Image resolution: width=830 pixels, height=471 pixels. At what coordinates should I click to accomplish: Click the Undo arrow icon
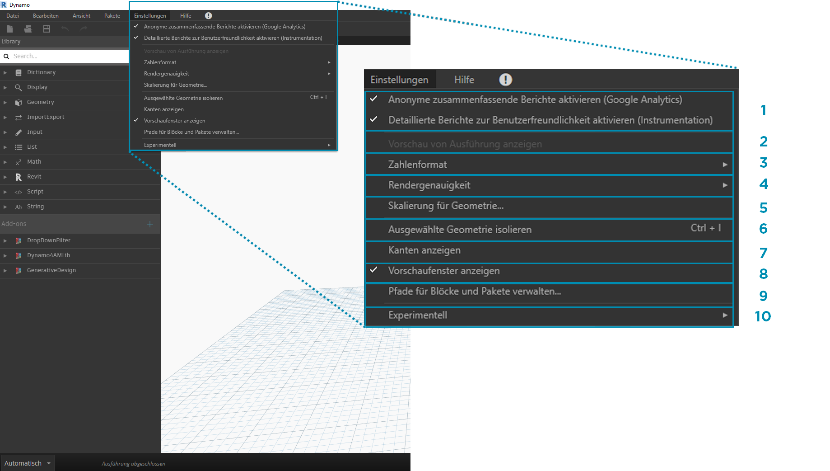coord(65,29)
